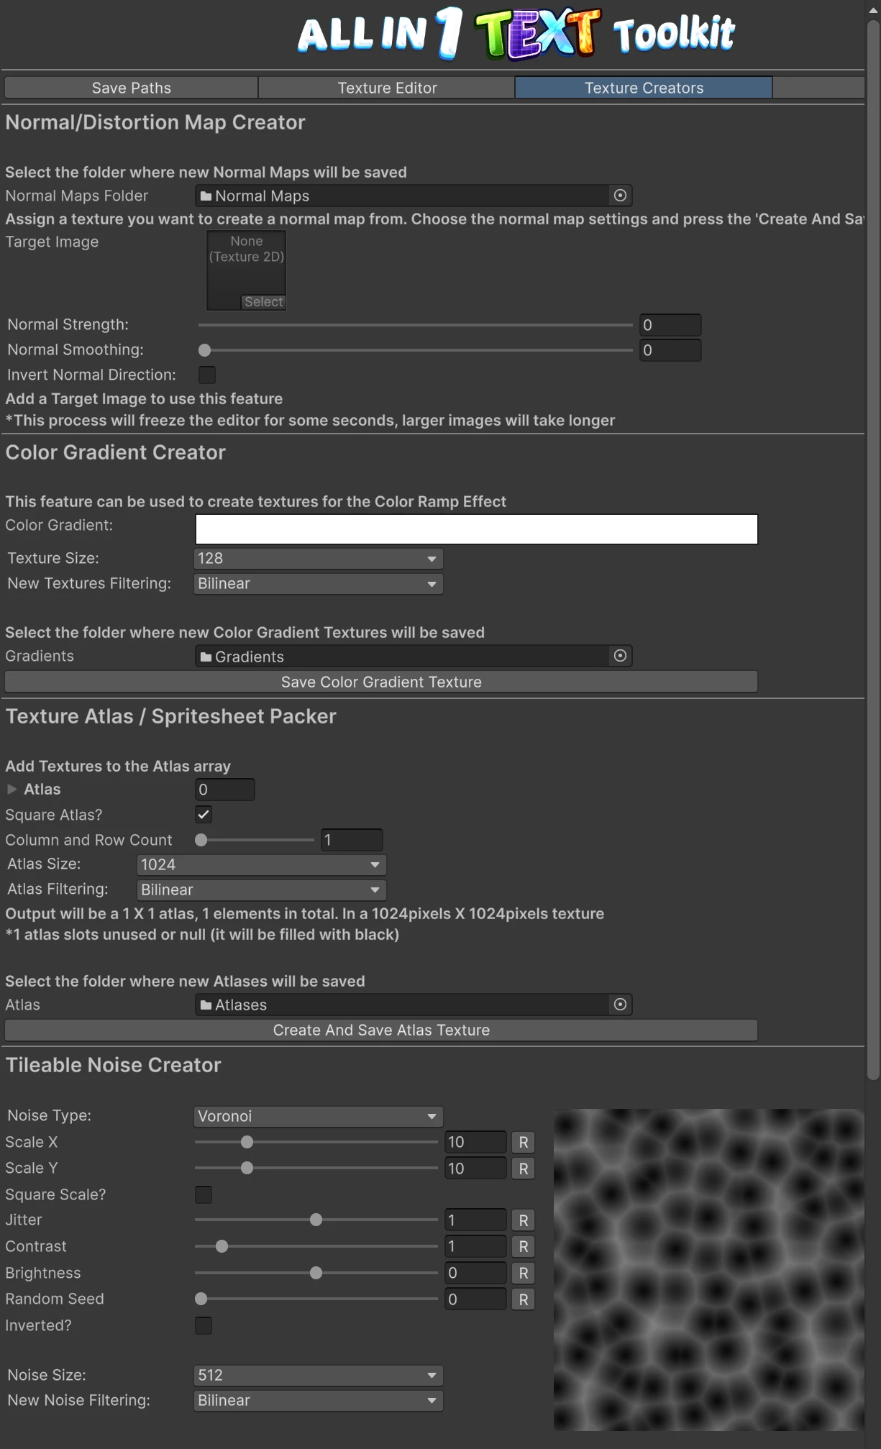This screenshot has width=881, height=1449.
Task: Reset Jitter with its R button
Action: tap(523, 1220)
